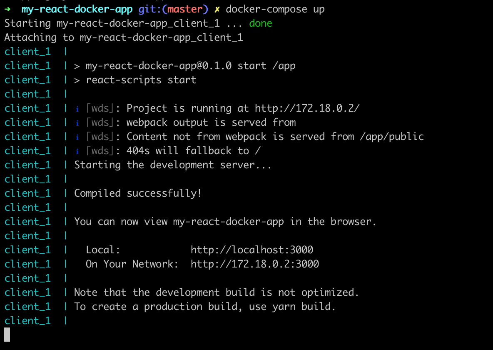The width and height of the screenshot is (493, 350).
Task: Click the blue info icon before 'Project is running'
Action: pyautogui.click(x=77, y=109)
